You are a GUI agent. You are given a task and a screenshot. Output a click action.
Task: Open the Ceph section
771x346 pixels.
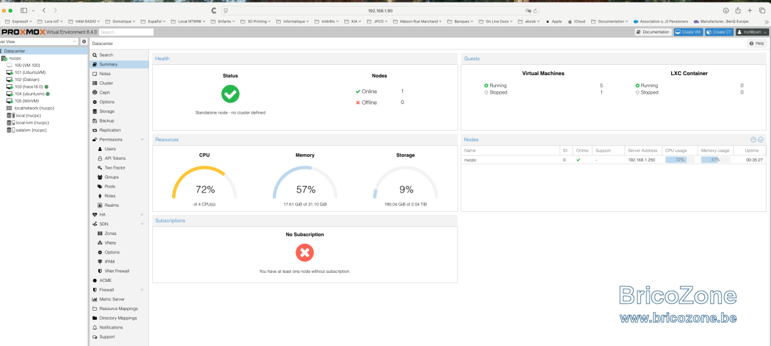pyautogui.click(x=118, y=92)
